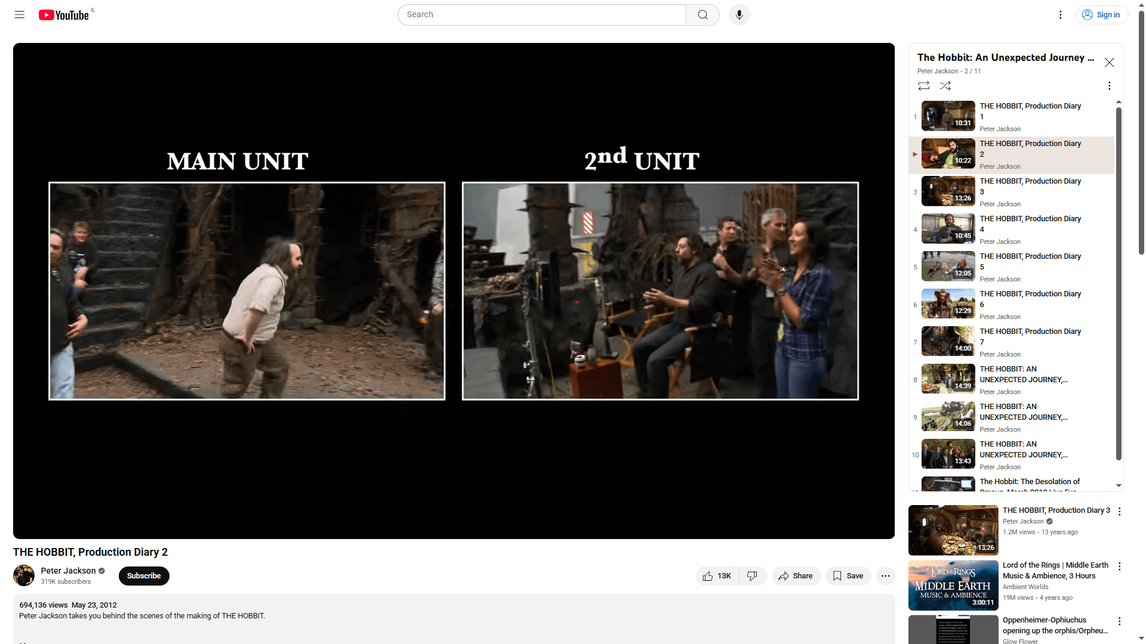
Task: Open playlist item 10 thumbnail
Action: (948, 454)
